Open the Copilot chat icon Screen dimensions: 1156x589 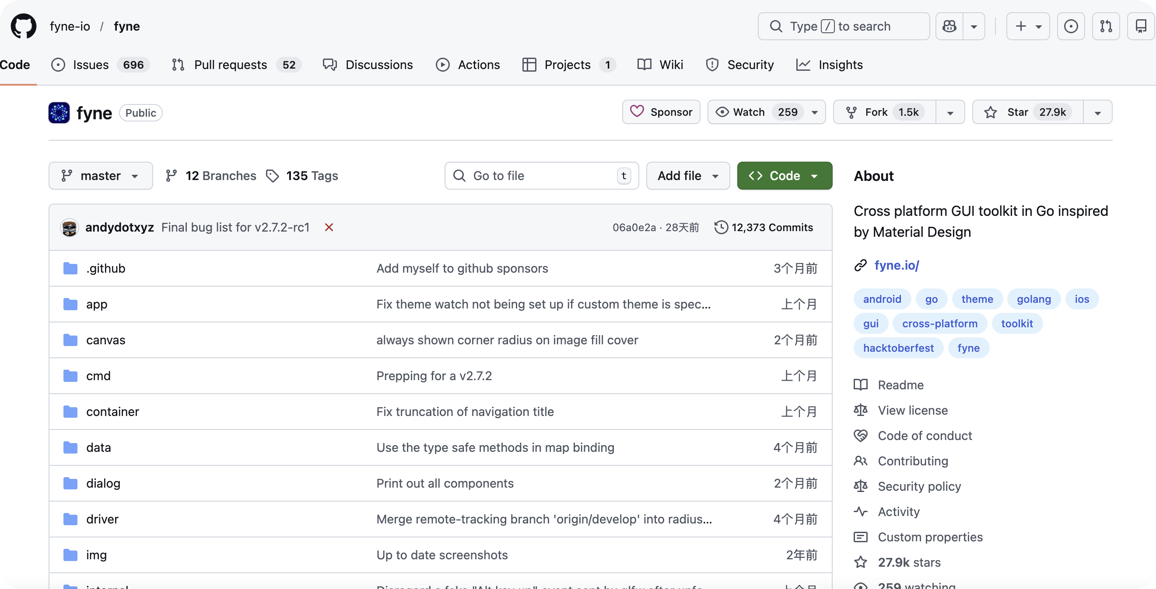coord(949,26)
